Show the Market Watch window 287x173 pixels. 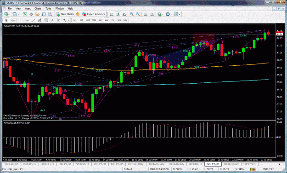[x=25, y=14]
